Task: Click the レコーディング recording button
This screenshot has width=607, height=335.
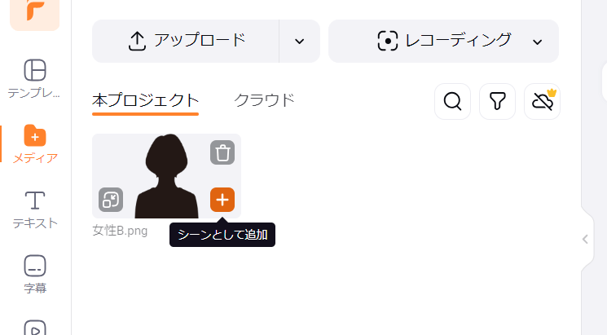Action: 443,41
